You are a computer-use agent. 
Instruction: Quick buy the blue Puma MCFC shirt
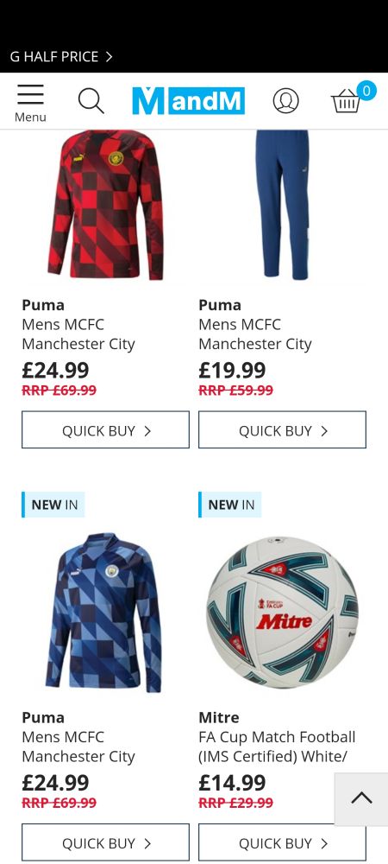pyautogui.click(x=105, y=842)
